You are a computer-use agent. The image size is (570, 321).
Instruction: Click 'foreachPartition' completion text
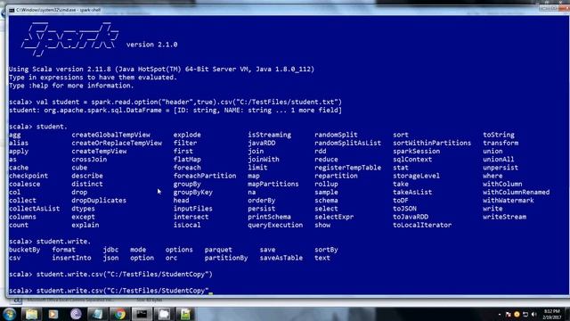pos(205,176)
